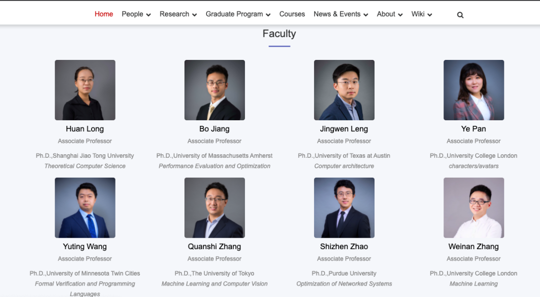Open the search magnifier icon
Viewport: 540px width, 297px height.
(x=460, y=15)
